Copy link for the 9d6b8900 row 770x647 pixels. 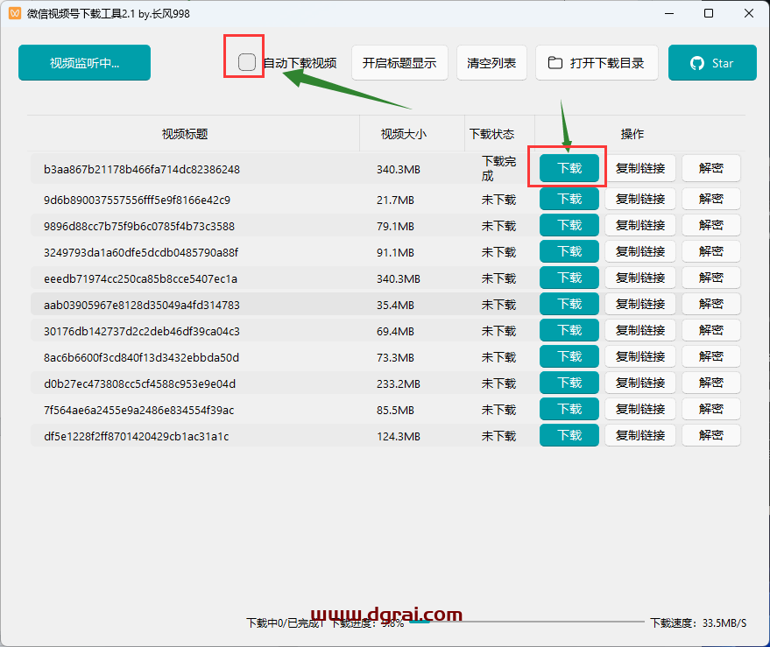coord(640,200)
